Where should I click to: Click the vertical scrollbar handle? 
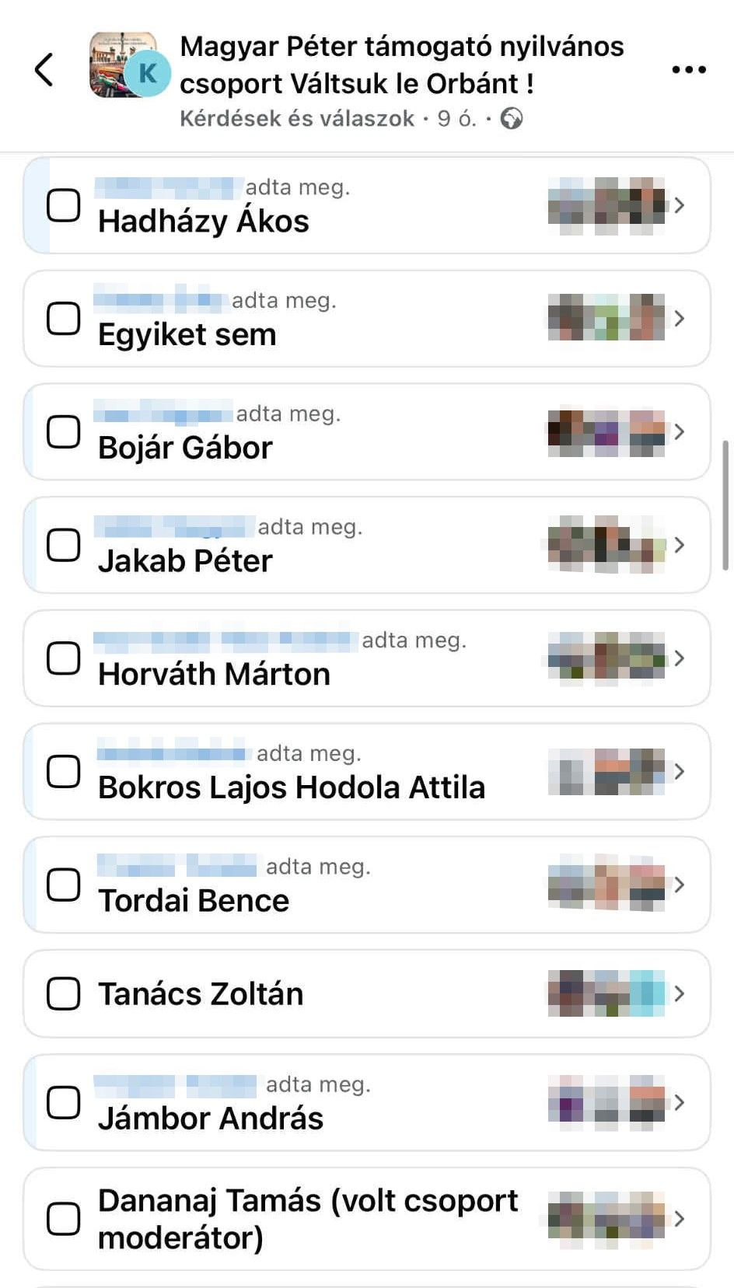tap(725, 505)
